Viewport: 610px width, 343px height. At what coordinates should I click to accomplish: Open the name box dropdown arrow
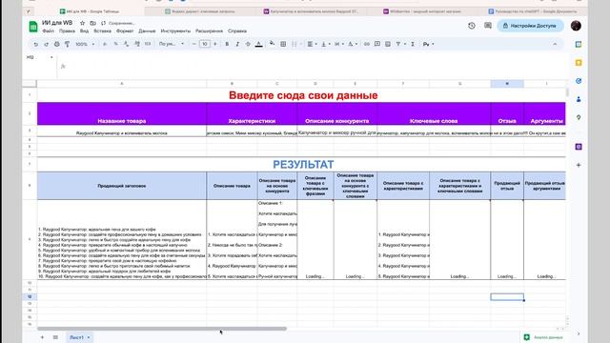(51, 57)
